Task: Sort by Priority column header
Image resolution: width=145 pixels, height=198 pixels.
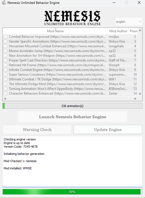Action: (x=133, y=31)
